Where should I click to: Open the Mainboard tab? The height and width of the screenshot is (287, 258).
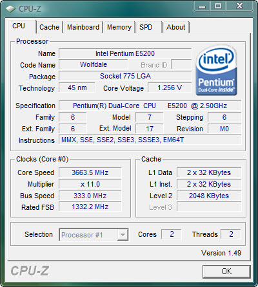click(x=83, y=27)
